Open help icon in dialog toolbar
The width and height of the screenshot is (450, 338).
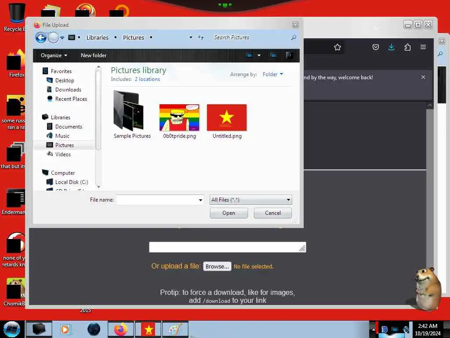[289, 55]
